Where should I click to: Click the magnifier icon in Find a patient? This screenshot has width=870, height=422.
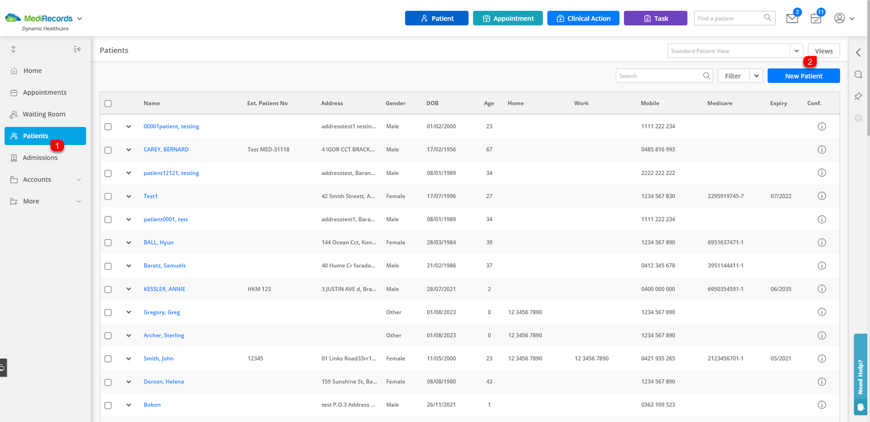(x=768, y=18)
